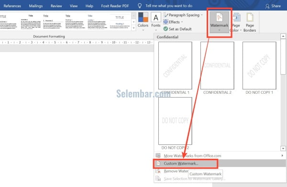Select the CONFIDENTIAL 1 watermark thumbnail

point(175,66)
